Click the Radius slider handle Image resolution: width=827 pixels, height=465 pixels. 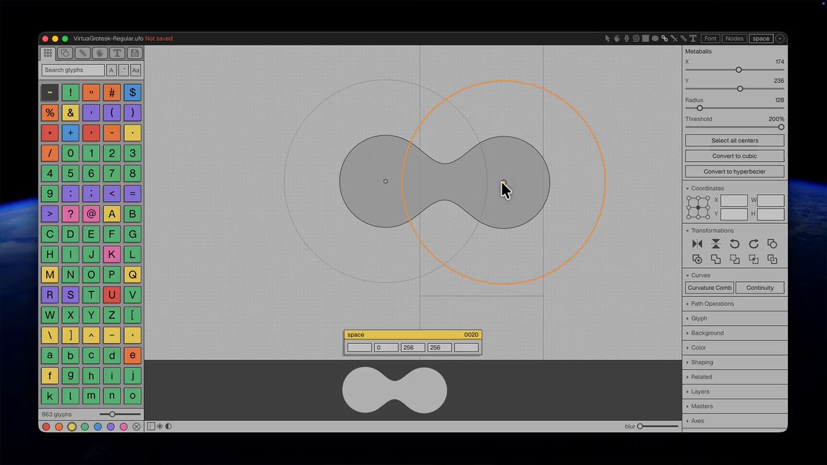[x=700, y=108]
